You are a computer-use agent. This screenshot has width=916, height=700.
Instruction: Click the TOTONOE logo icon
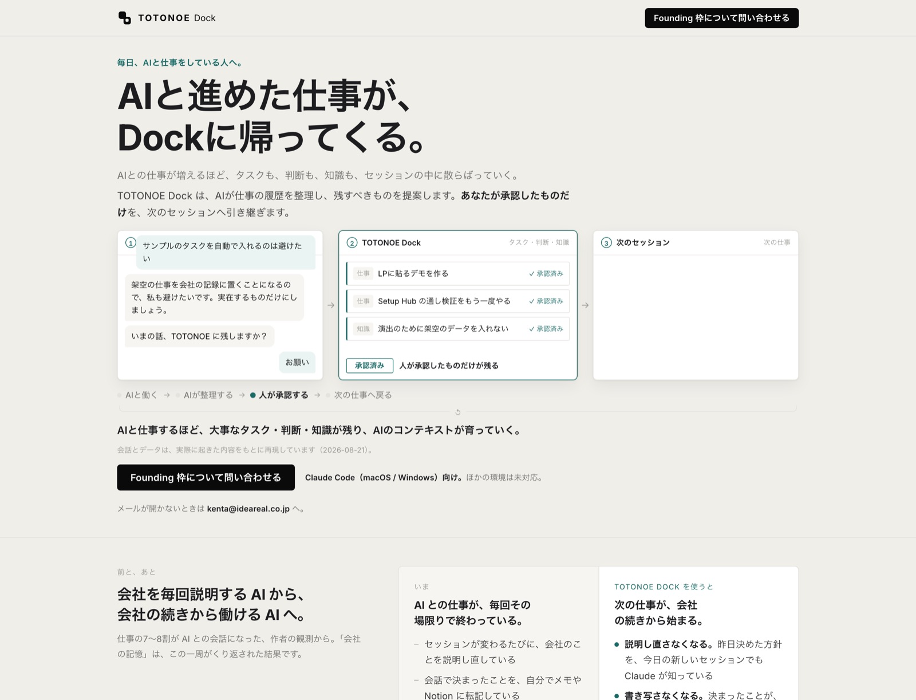click(x=124, y=18)
